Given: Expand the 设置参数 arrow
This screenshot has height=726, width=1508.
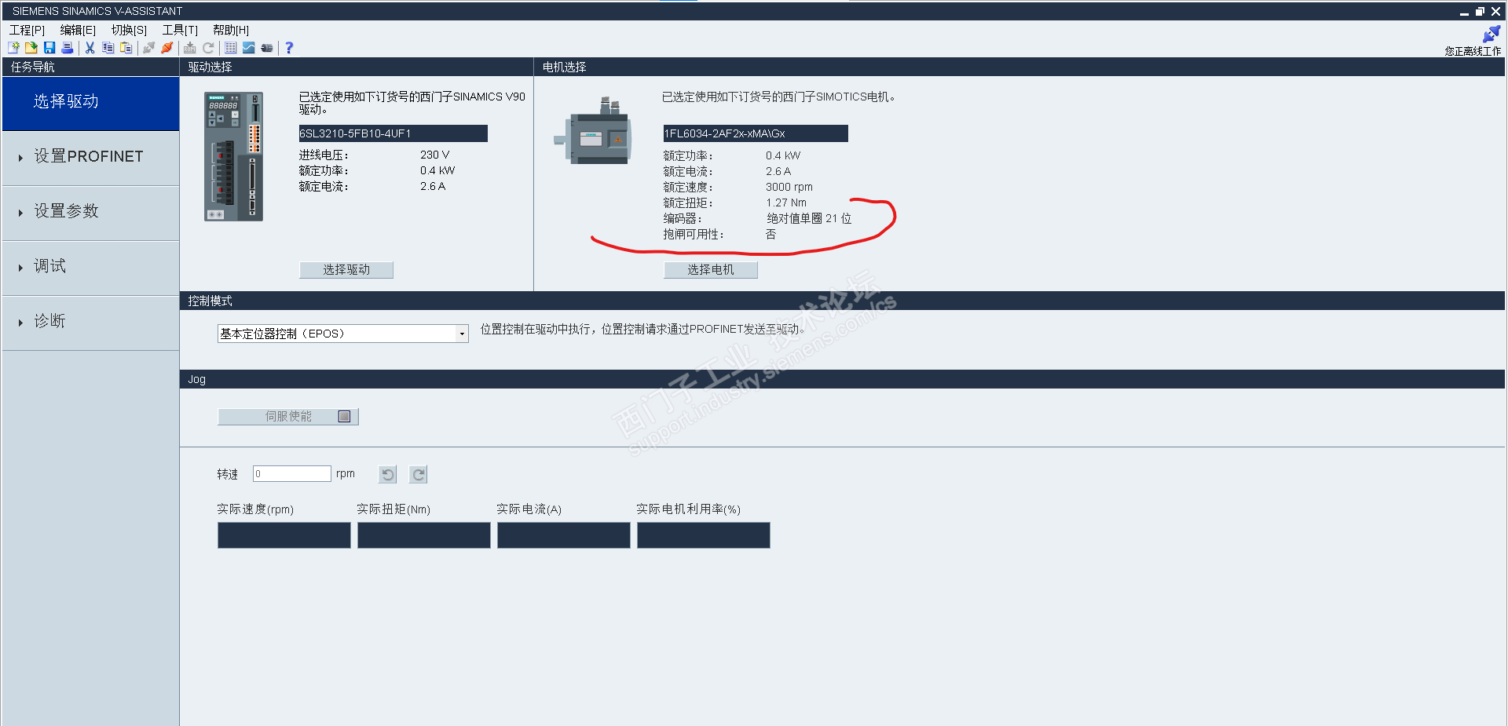Looking at the screenshot, I should click(x=20, y=213).
